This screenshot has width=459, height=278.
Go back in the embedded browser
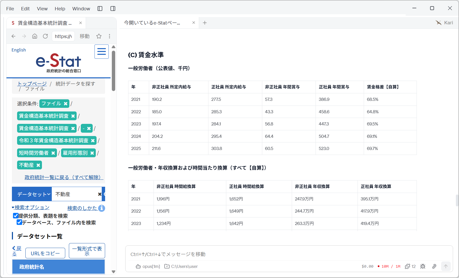[x=13, y=36]
